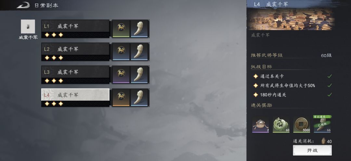This screenshot has height=161, width=351.
Task: Click the 开战 start battle button
Action: tap(312, 150)
